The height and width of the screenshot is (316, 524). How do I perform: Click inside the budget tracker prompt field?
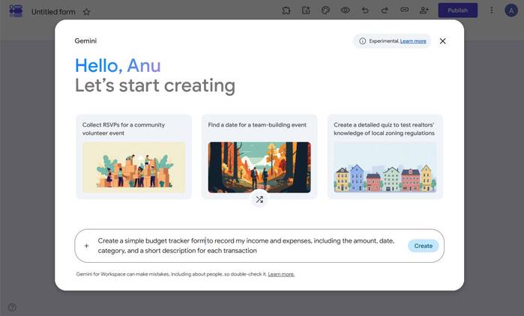[246, 246]
